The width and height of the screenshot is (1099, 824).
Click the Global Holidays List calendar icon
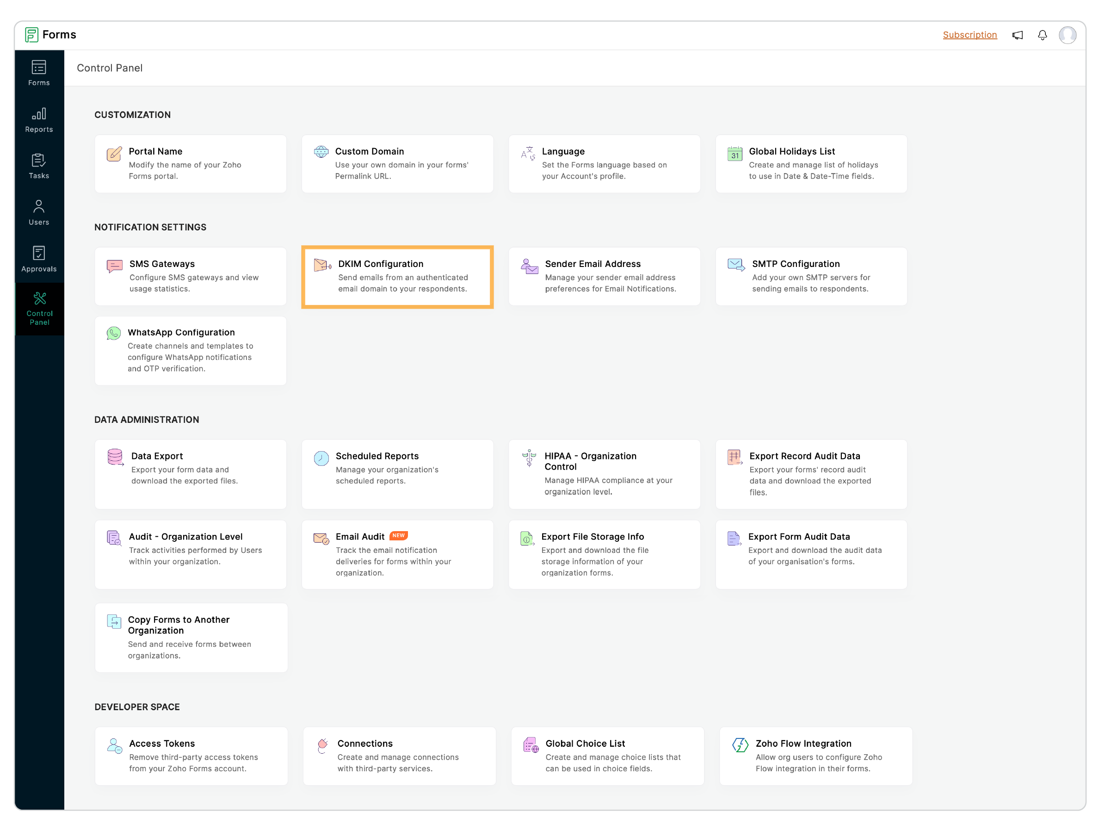click(735, 154)
